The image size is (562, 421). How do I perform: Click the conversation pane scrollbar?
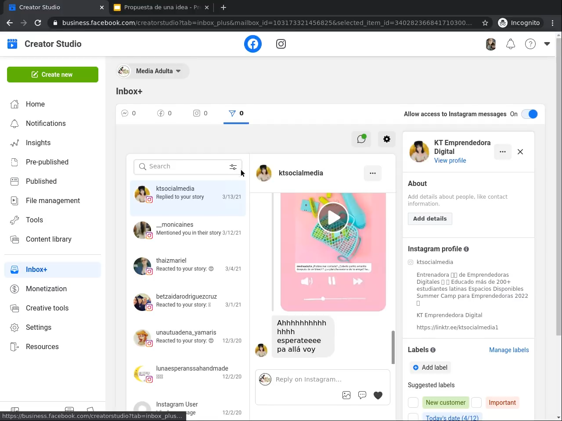393,347
